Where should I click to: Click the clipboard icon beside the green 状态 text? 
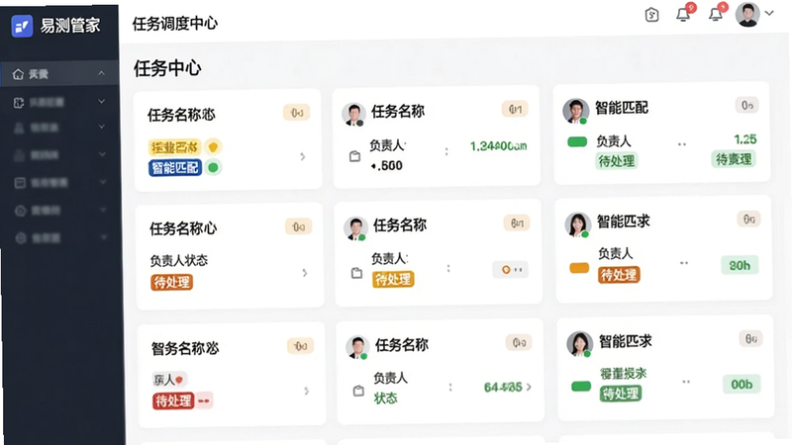click(x=358, y=391)
